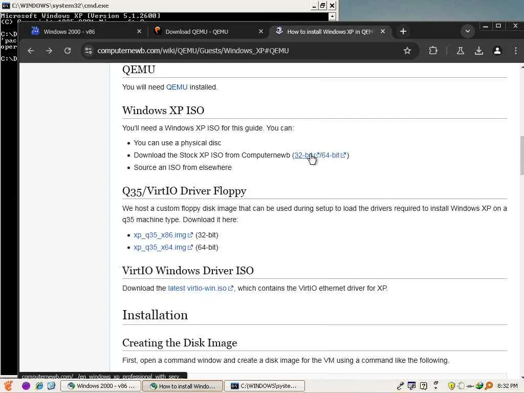Open the Chrome Labs flask icon
Viewport: 524px width, 393px height.
[x=460, y=51]
